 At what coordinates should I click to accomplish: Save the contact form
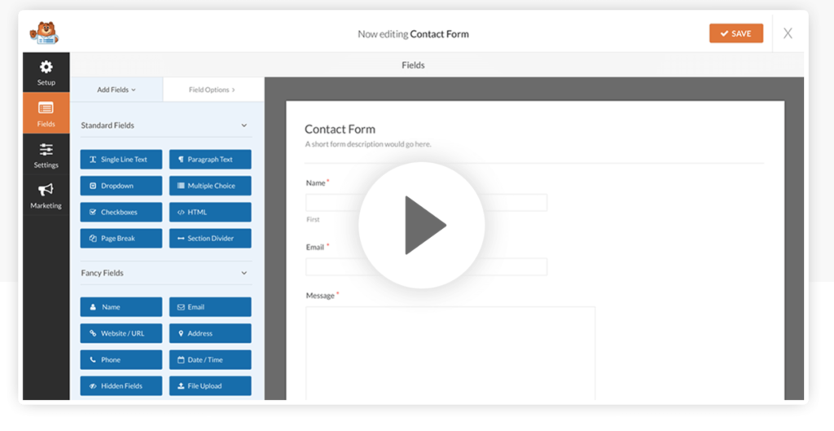[735, 33]
